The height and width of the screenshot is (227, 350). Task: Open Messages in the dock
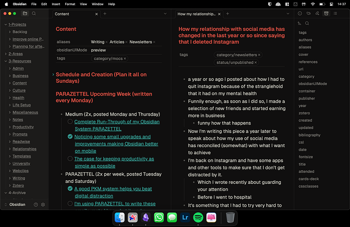coord(172,217)
